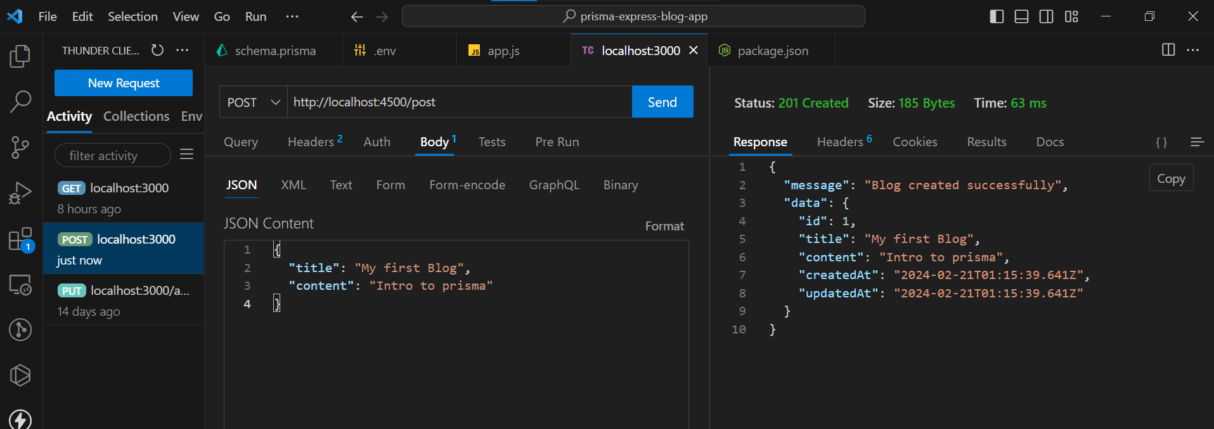
Task: Open the request Auth tab
Action: point(377,142)
